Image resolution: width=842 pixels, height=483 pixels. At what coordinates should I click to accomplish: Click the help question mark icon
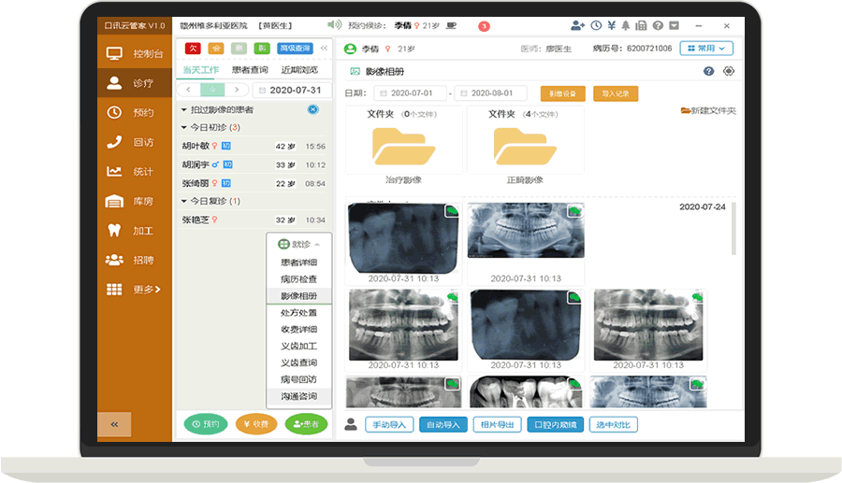click(660, 25)
